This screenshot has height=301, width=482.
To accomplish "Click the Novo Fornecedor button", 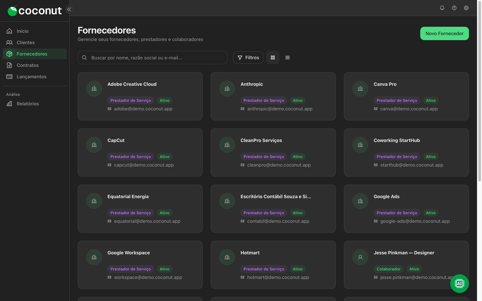I will coord(444,33).
